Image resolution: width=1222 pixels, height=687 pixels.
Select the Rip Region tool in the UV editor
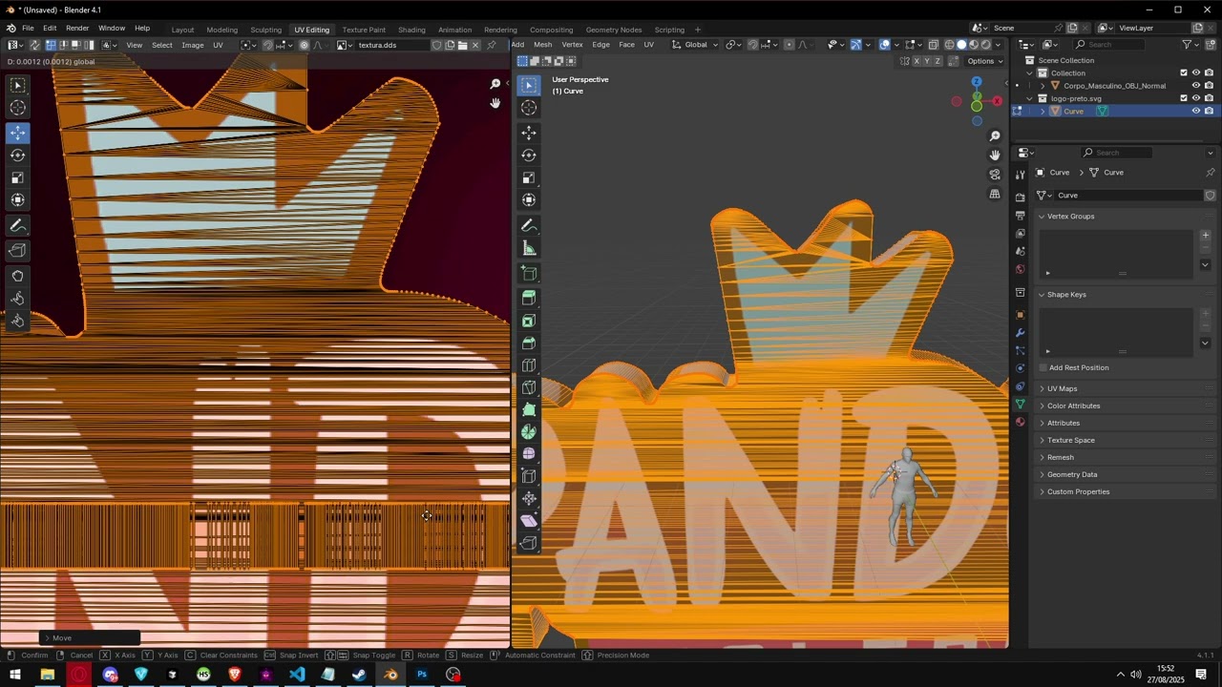[x=18, y=251]
